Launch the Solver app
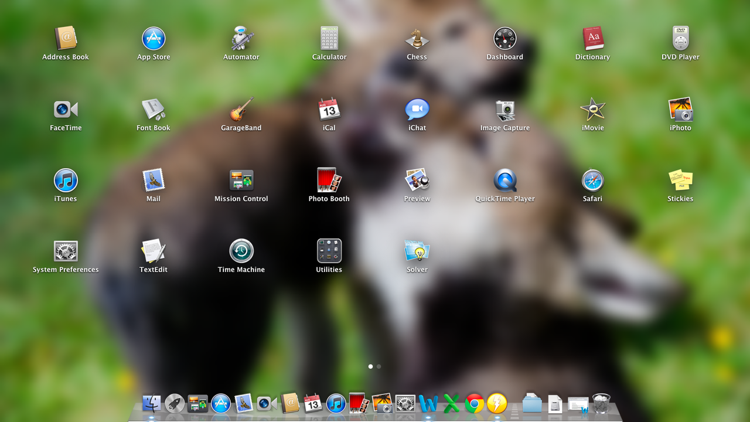The height and width of the screenshot is (422, 750). click(417, 251)
